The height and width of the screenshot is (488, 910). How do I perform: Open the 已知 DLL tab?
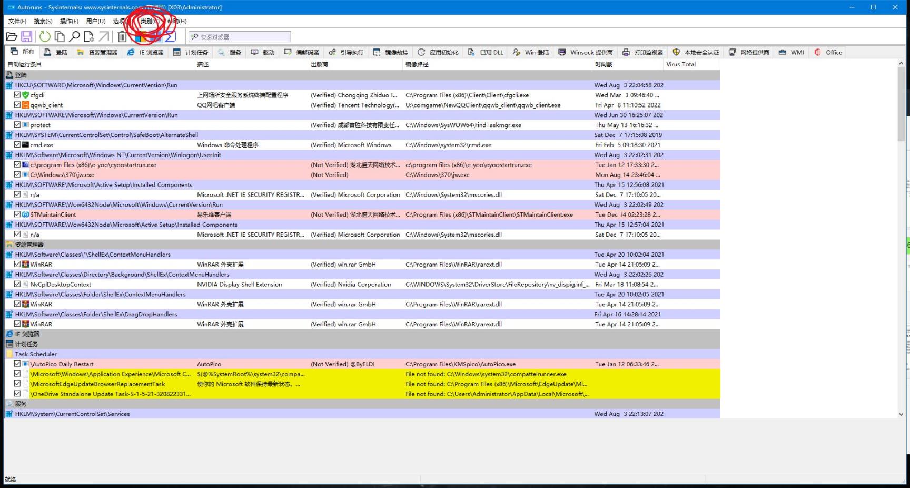[x=486, y=52]
